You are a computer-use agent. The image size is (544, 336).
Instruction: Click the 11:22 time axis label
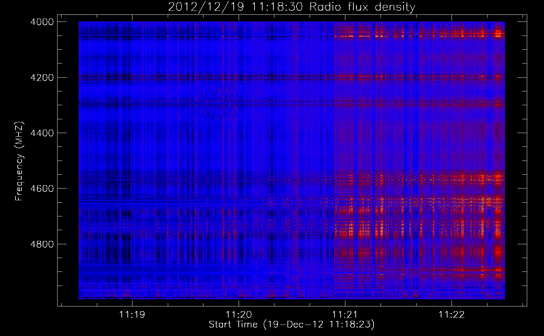point(452,314)
